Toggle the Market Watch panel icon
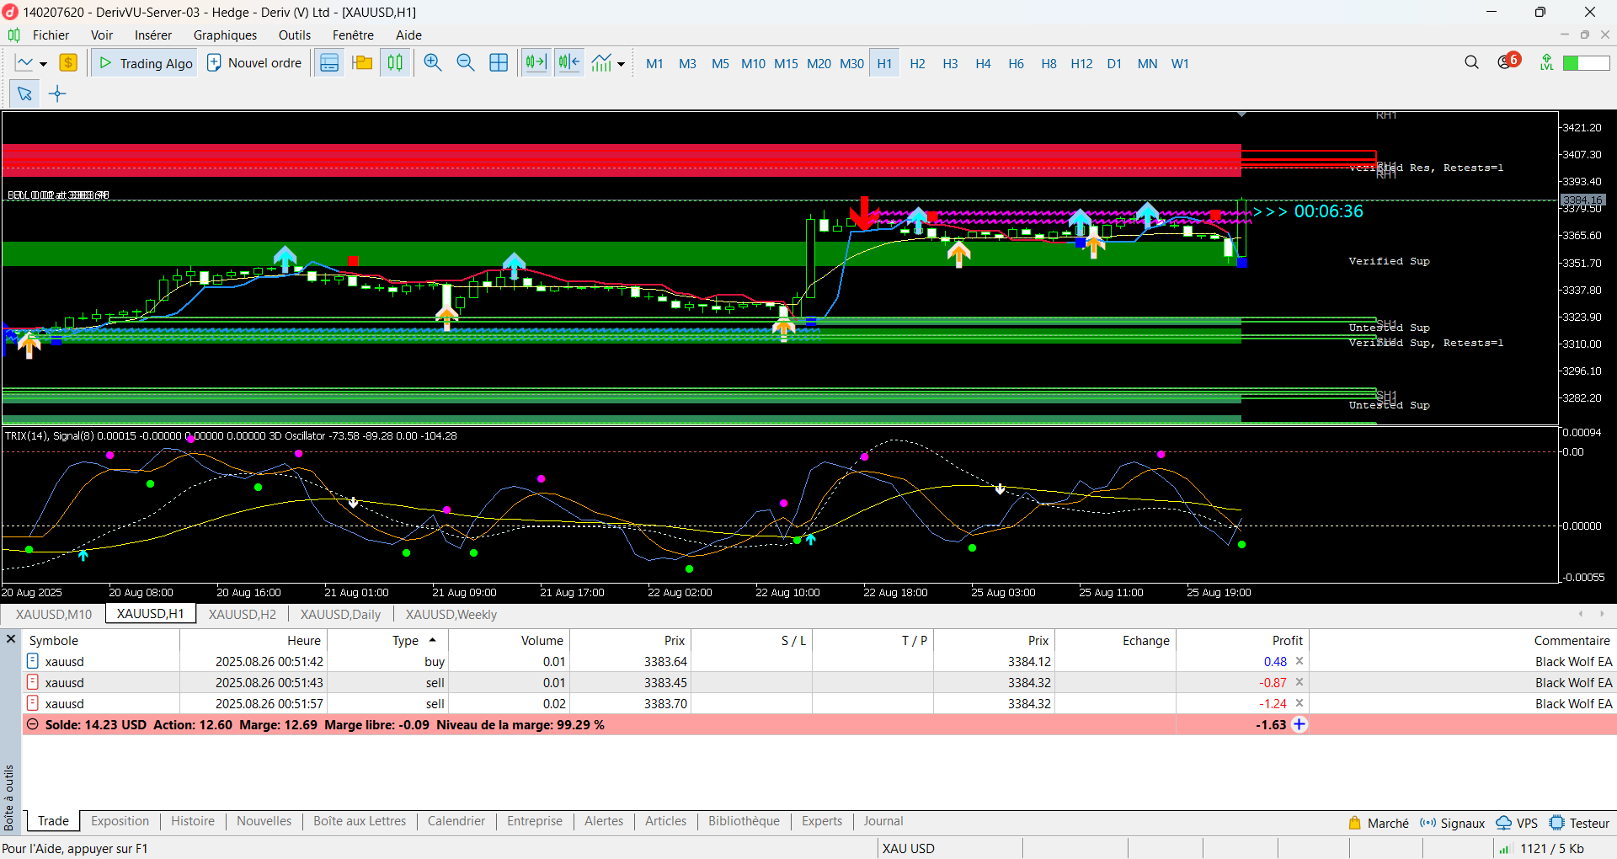Screen dimensions: 1617x859 [x=329, y=63]
